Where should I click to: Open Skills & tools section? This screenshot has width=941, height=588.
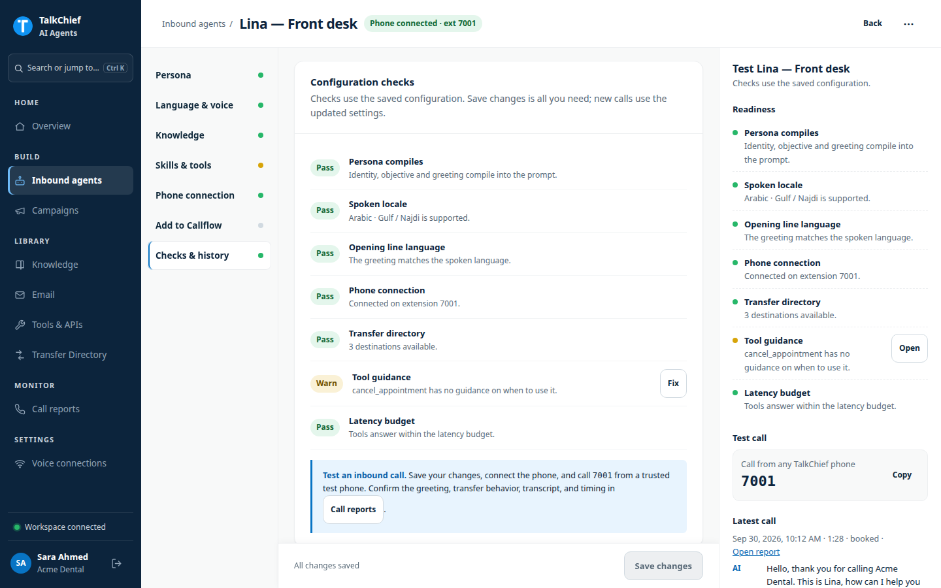(x=209, y=165)
